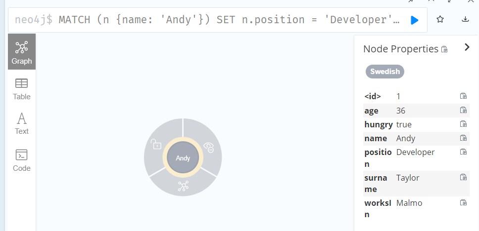Viewport: 479px width, 231px height.
Task: Select the Graph view tab
Action: [22, 52]
